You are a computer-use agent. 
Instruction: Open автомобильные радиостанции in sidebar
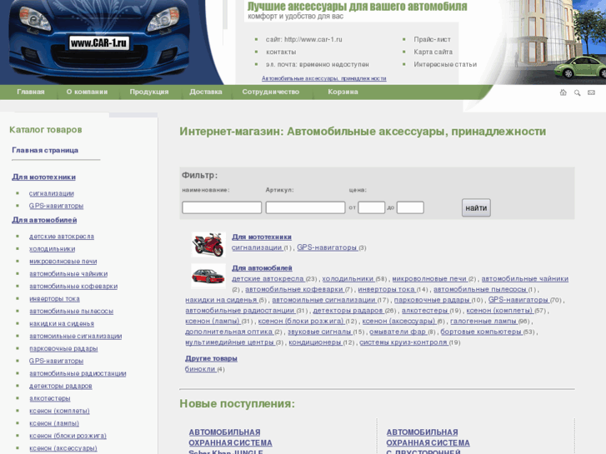(x=78, y=374)
